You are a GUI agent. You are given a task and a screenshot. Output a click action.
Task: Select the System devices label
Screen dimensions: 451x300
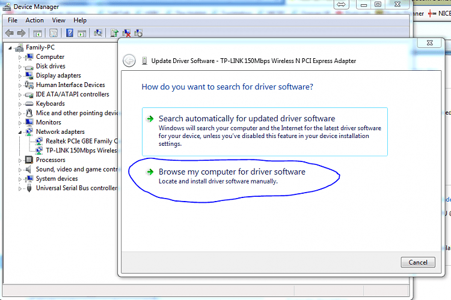tap(57, 179)
